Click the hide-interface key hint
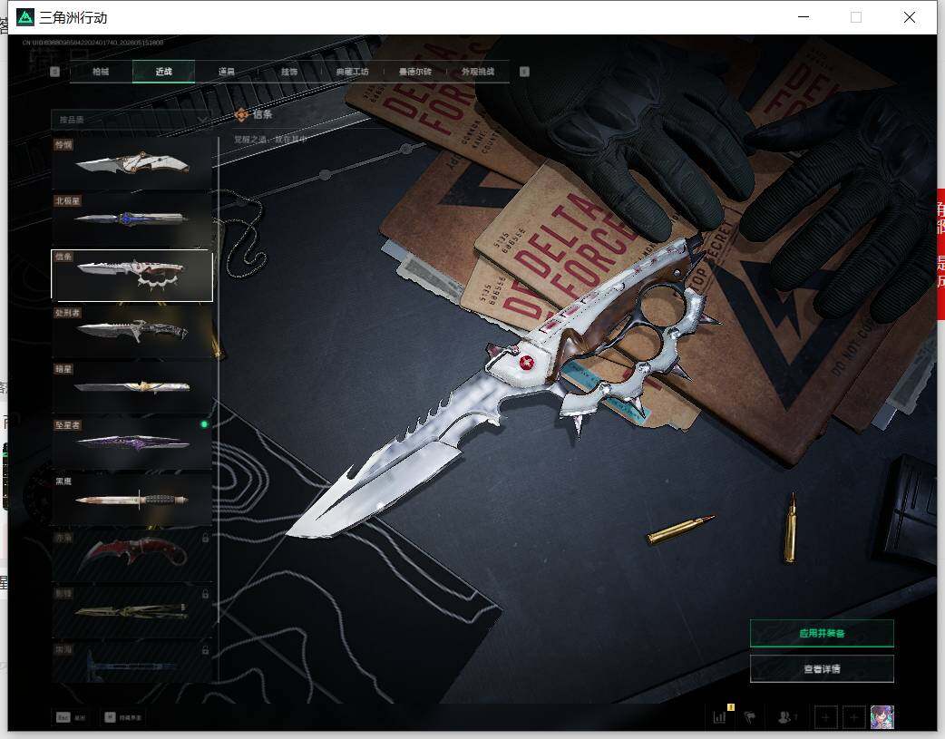The width and height of the screenshot is (945, 739). coord(123,717)
